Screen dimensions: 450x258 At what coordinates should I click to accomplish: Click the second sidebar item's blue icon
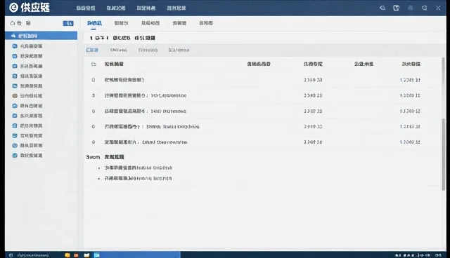[15, 56]
